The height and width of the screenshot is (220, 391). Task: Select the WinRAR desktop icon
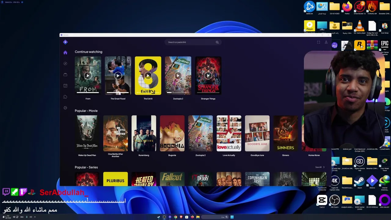[x=372, y=46]
